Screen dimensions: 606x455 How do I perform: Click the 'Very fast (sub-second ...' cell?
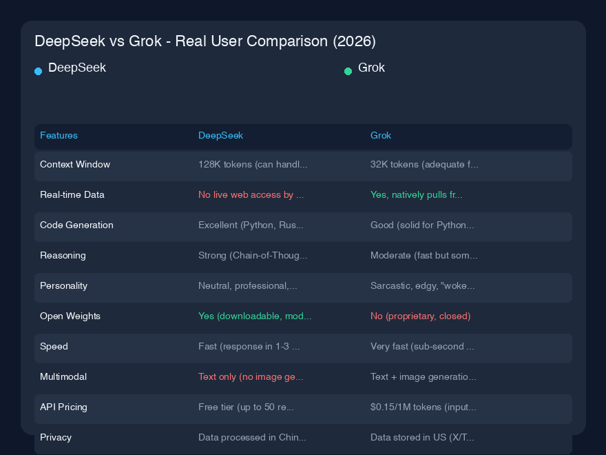click(422, 347)
